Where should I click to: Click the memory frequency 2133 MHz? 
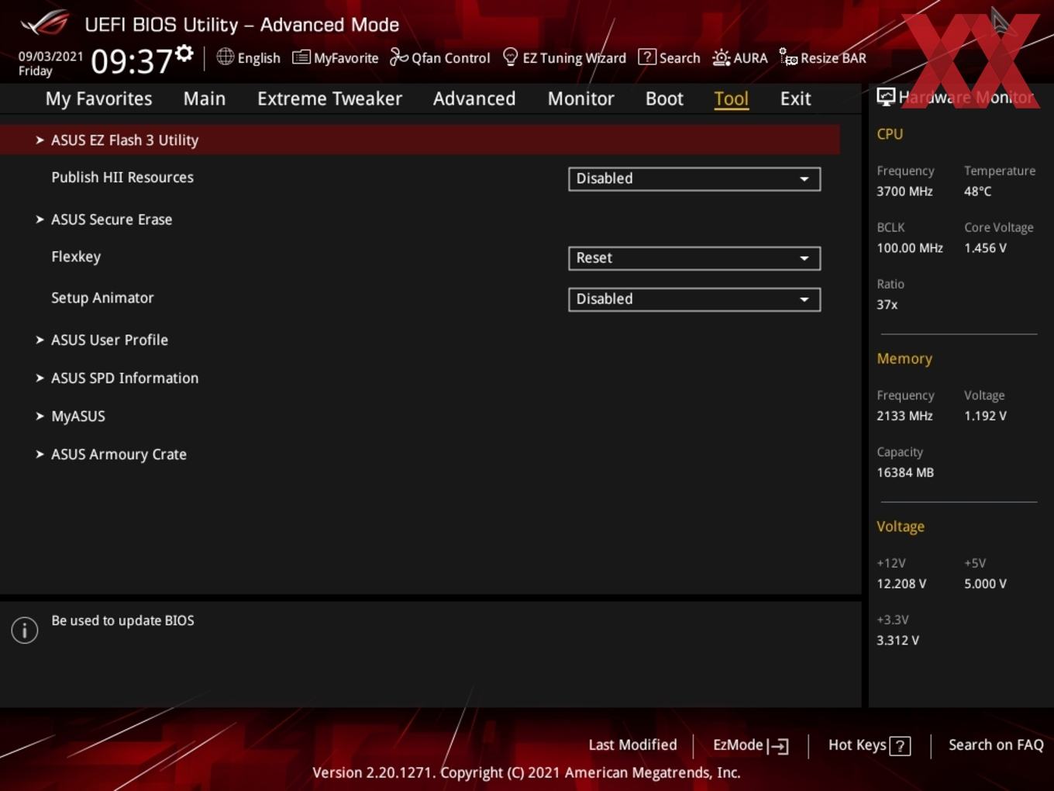point(904,416)
